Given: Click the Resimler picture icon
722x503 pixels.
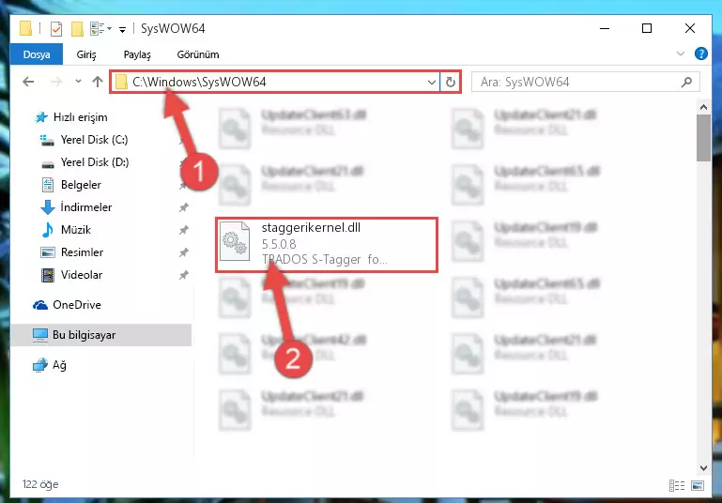Looking at the screenshot, I should pos(48,252).
